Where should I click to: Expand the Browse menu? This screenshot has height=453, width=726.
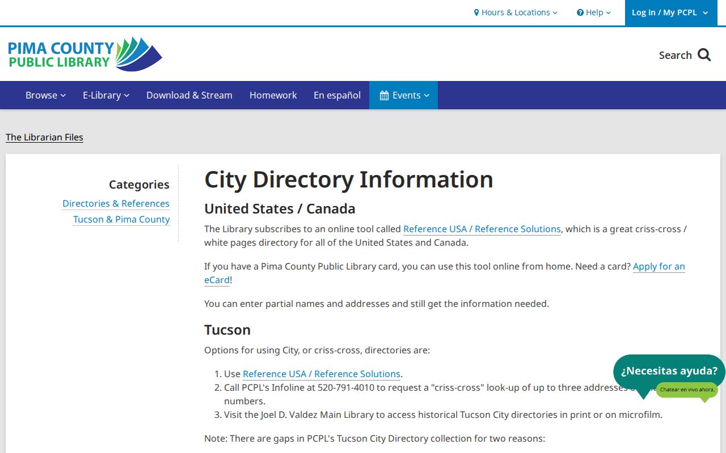tap(45, 95)
